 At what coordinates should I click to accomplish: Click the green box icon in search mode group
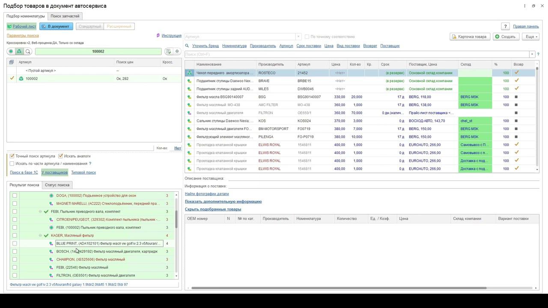tap(19, 51)
